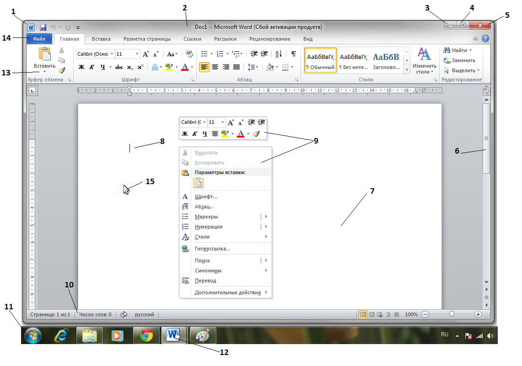522x366 pixels.
Task: Click the Windows Start orb
Action: 33,335
